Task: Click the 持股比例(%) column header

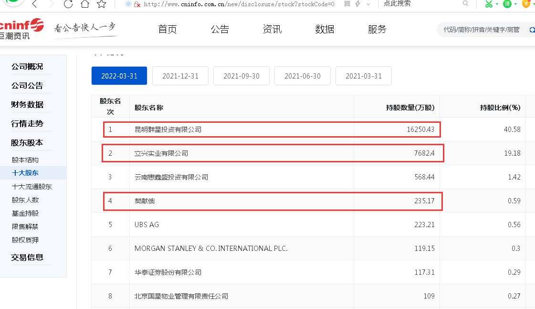Action: point(500,108)
